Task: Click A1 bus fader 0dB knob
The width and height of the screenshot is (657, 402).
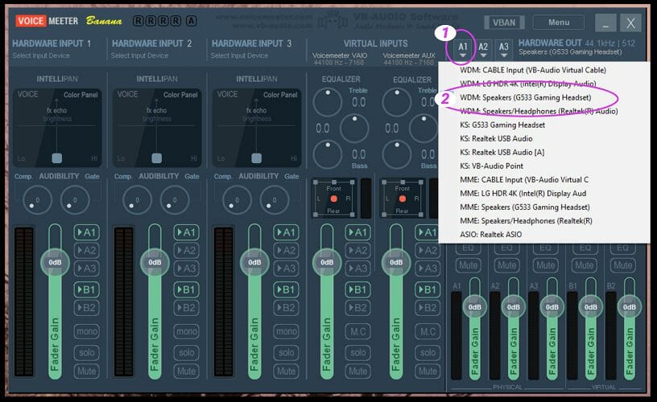Action: (x=475, y=307)
